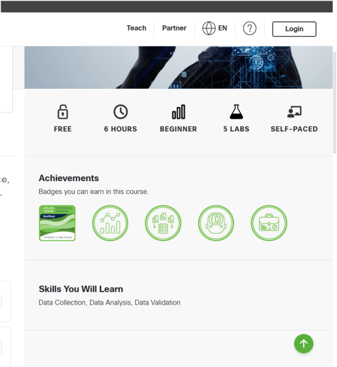Click the FREE unlocked padlock icon
337x367 pixels.
click(62, 112)
